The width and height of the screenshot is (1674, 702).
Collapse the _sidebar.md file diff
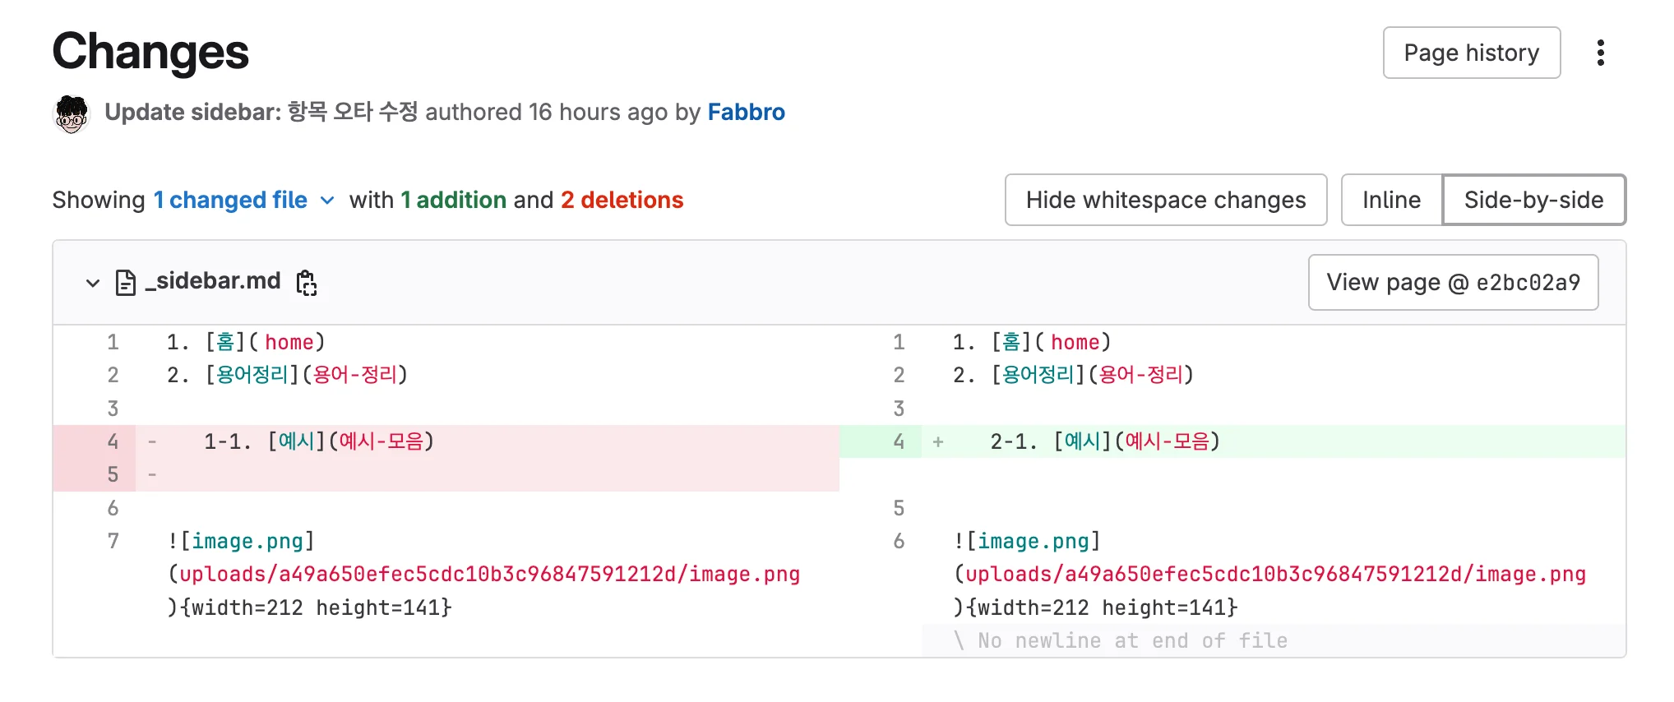92,283
